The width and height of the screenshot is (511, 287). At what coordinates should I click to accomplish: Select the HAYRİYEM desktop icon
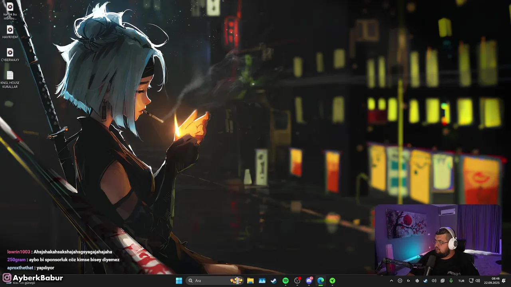coord(10,32)
